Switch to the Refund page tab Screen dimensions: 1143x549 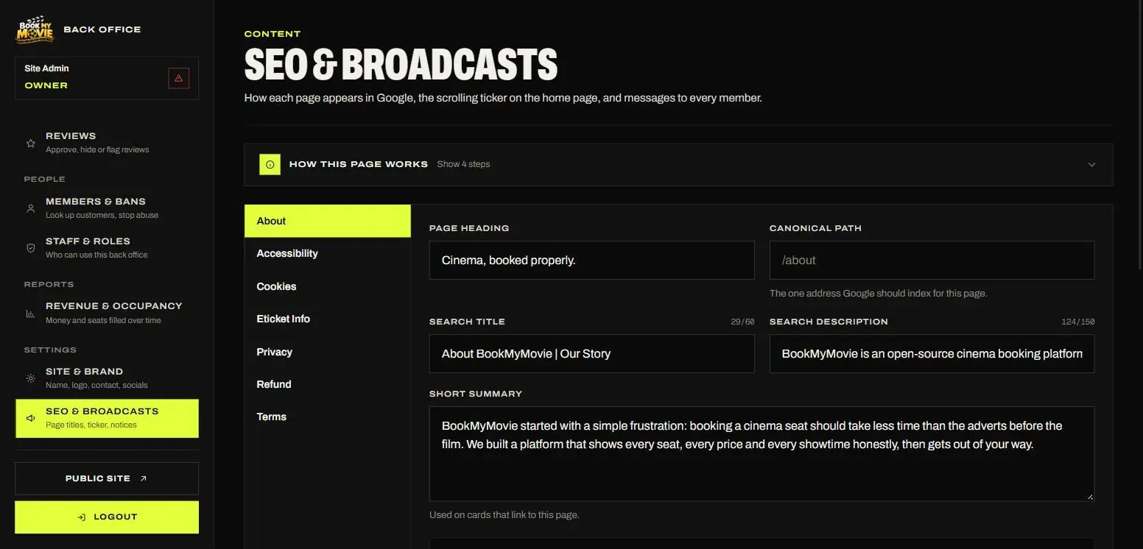click(328, 384)
